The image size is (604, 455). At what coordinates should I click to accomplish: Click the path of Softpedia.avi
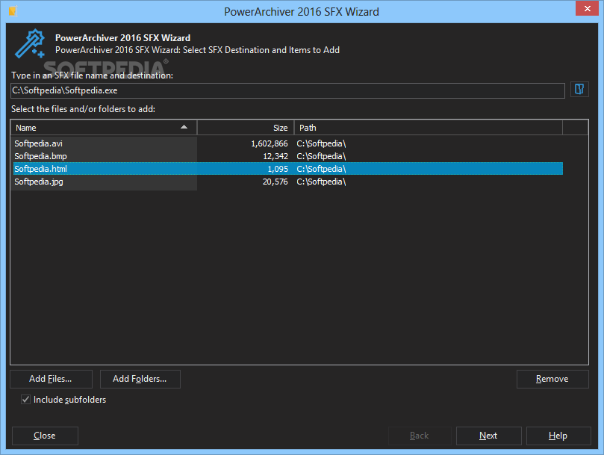pos(321,143)
